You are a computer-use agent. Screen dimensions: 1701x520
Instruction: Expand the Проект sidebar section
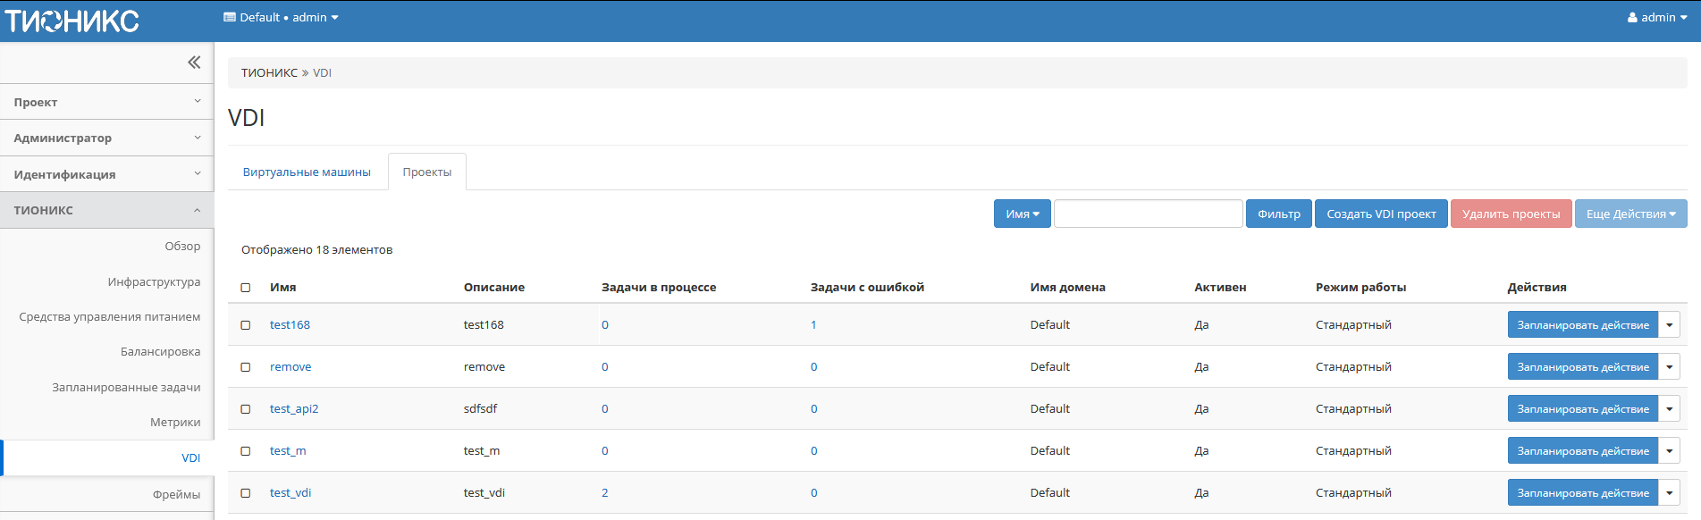pyautogui.click(x=107, y=102)
